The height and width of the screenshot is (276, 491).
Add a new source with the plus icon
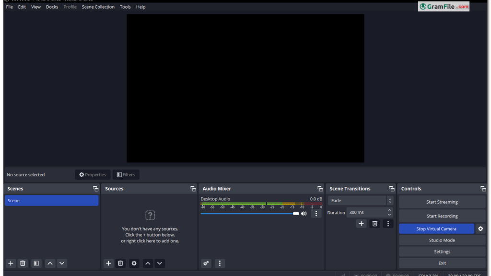click(108, 263)
